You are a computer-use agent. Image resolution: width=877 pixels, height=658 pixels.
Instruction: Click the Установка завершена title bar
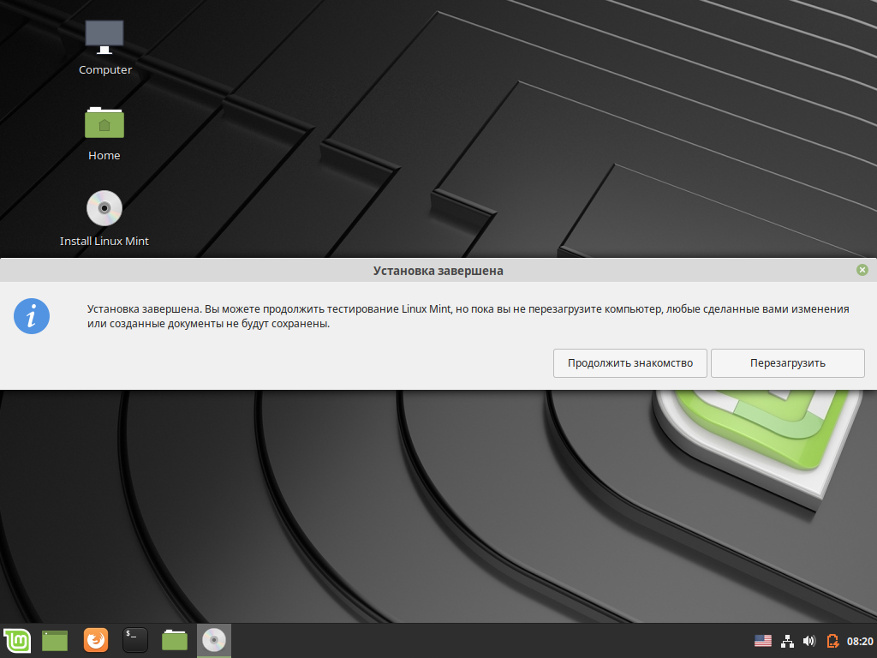coord(438,269)
